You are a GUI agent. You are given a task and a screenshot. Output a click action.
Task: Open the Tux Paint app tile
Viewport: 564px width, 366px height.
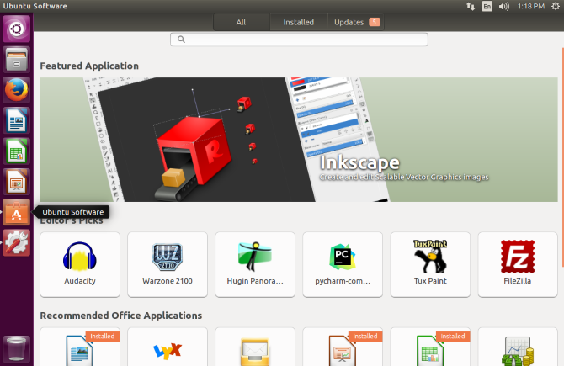430,264
